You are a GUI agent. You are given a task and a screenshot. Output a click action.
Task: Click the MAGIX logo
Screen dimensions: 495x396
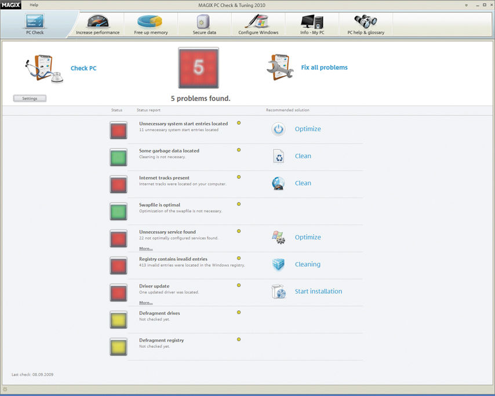point(11,5)
